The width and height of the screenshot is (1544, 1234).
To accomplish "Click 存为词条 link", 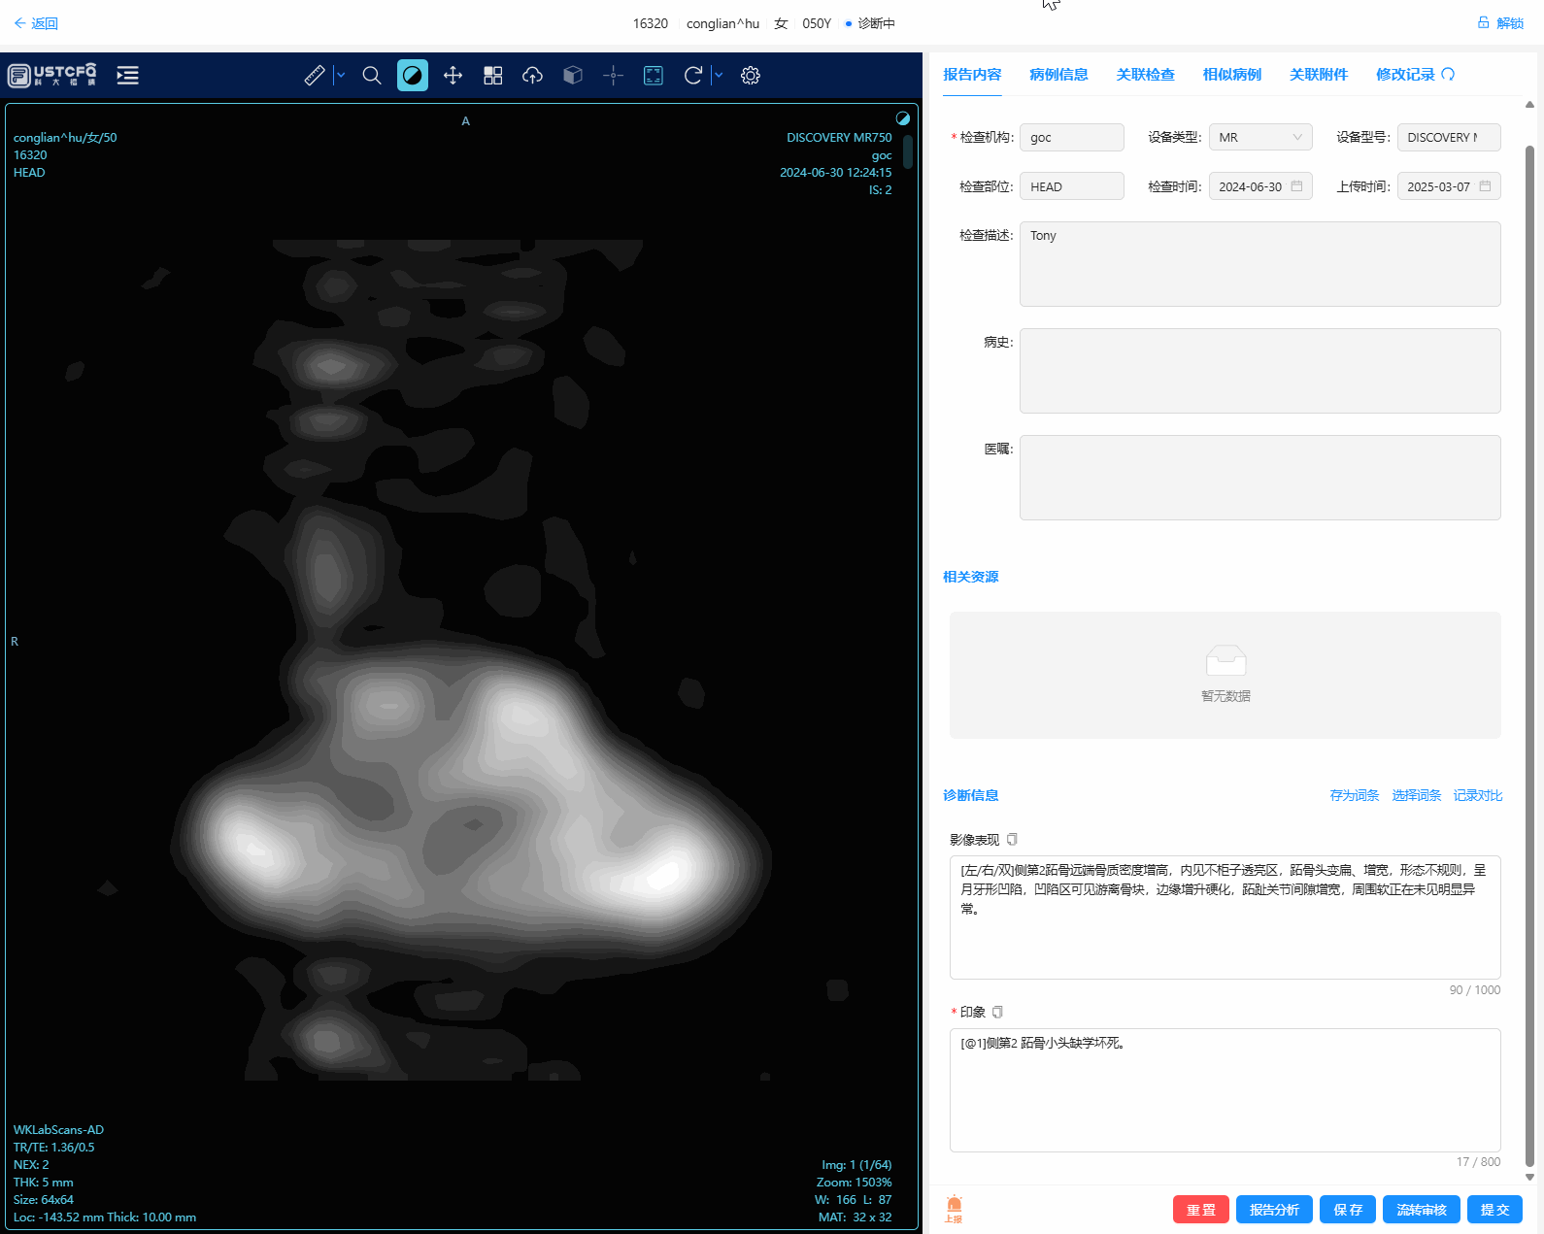I will [x=1354, y=795].
